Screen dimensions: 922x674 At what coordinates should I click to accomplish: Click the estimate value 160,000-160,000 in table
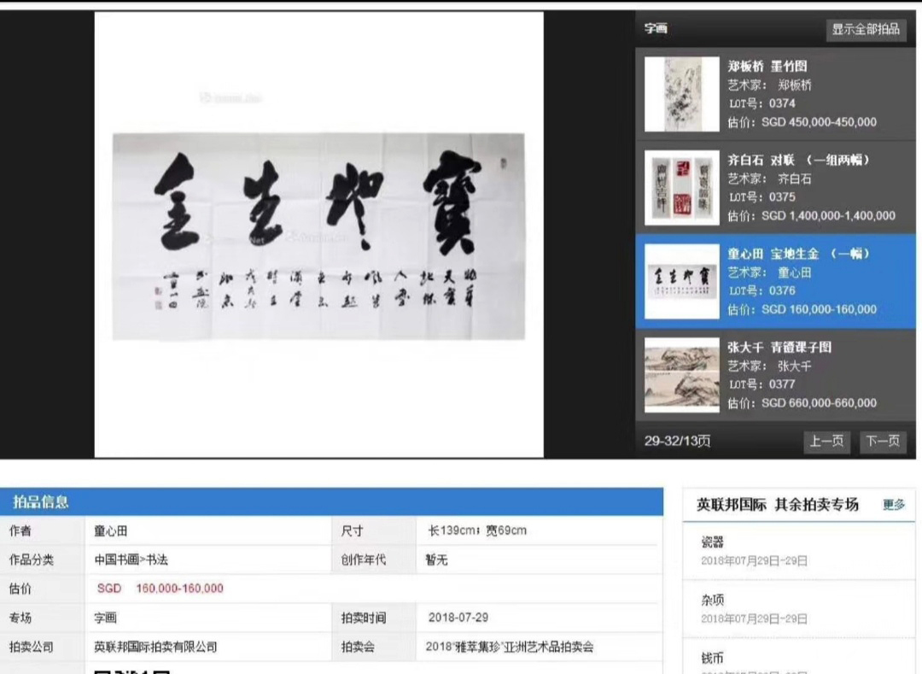(179, 588)
